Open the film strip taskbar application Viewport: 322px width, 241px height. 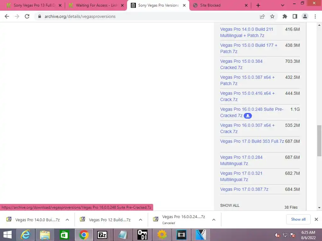tap(181, 235)
